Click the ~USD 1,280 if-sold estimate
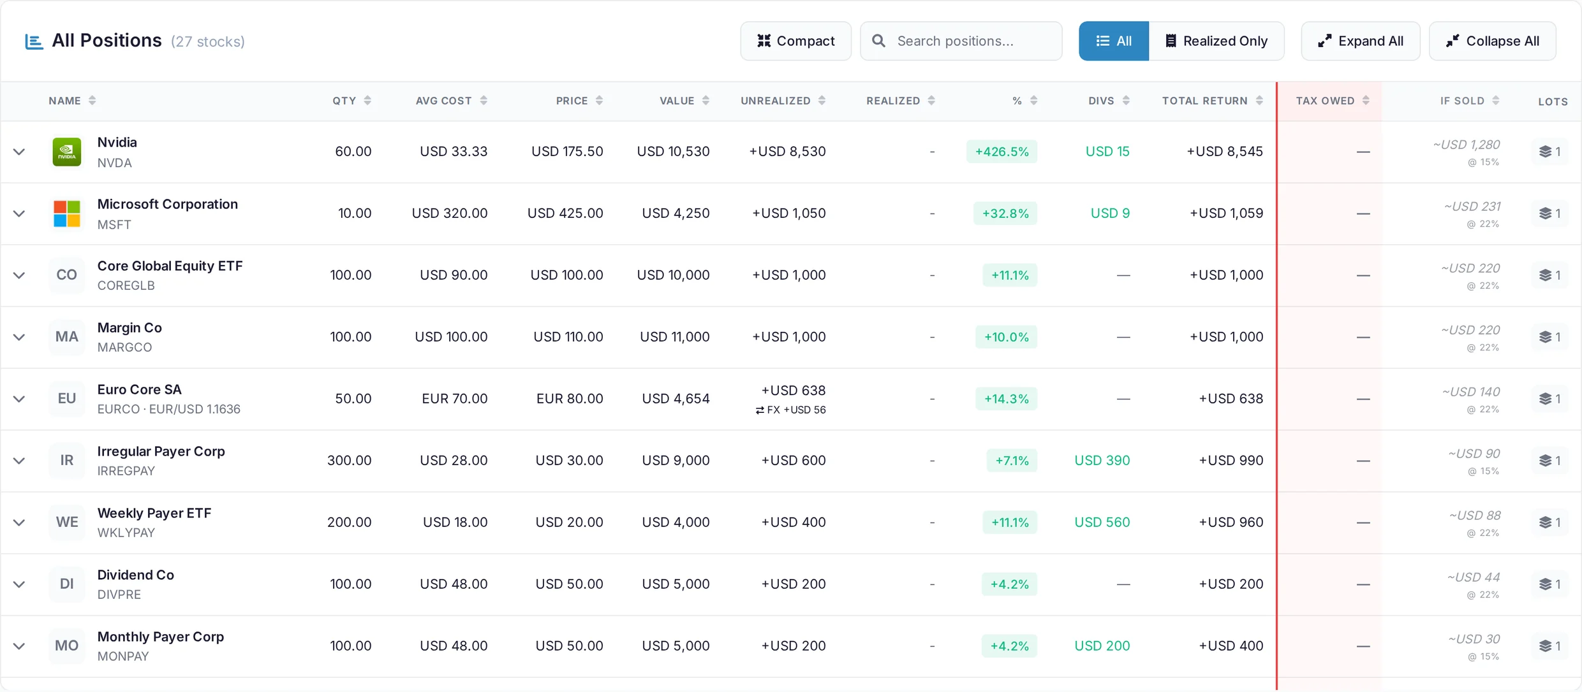 point(1466,145)
